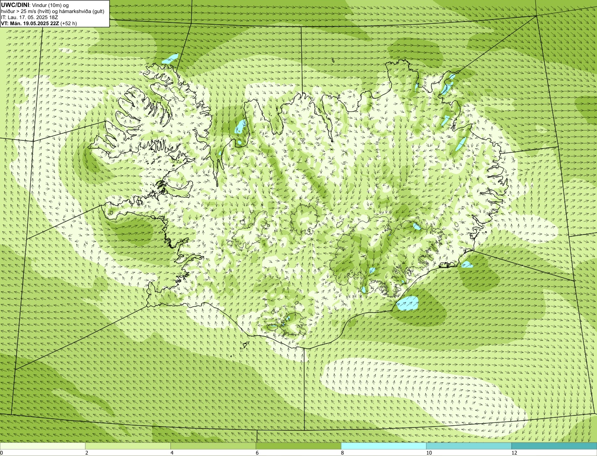
Task: Click the 2–4 m/s light green legend segment
Action: tap(128, 446)
